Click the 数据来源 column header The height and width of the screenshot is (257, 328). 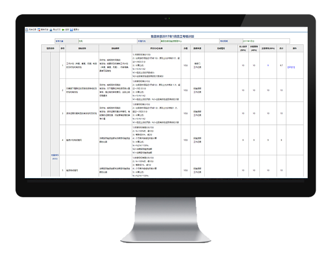pyautogui.click(x=198, y=48)
